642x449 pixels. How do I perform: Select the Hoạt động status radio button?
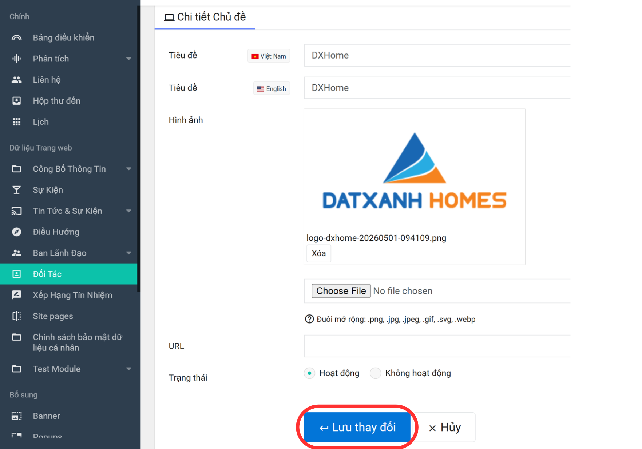pyautogui.click(x=309, y=373)
